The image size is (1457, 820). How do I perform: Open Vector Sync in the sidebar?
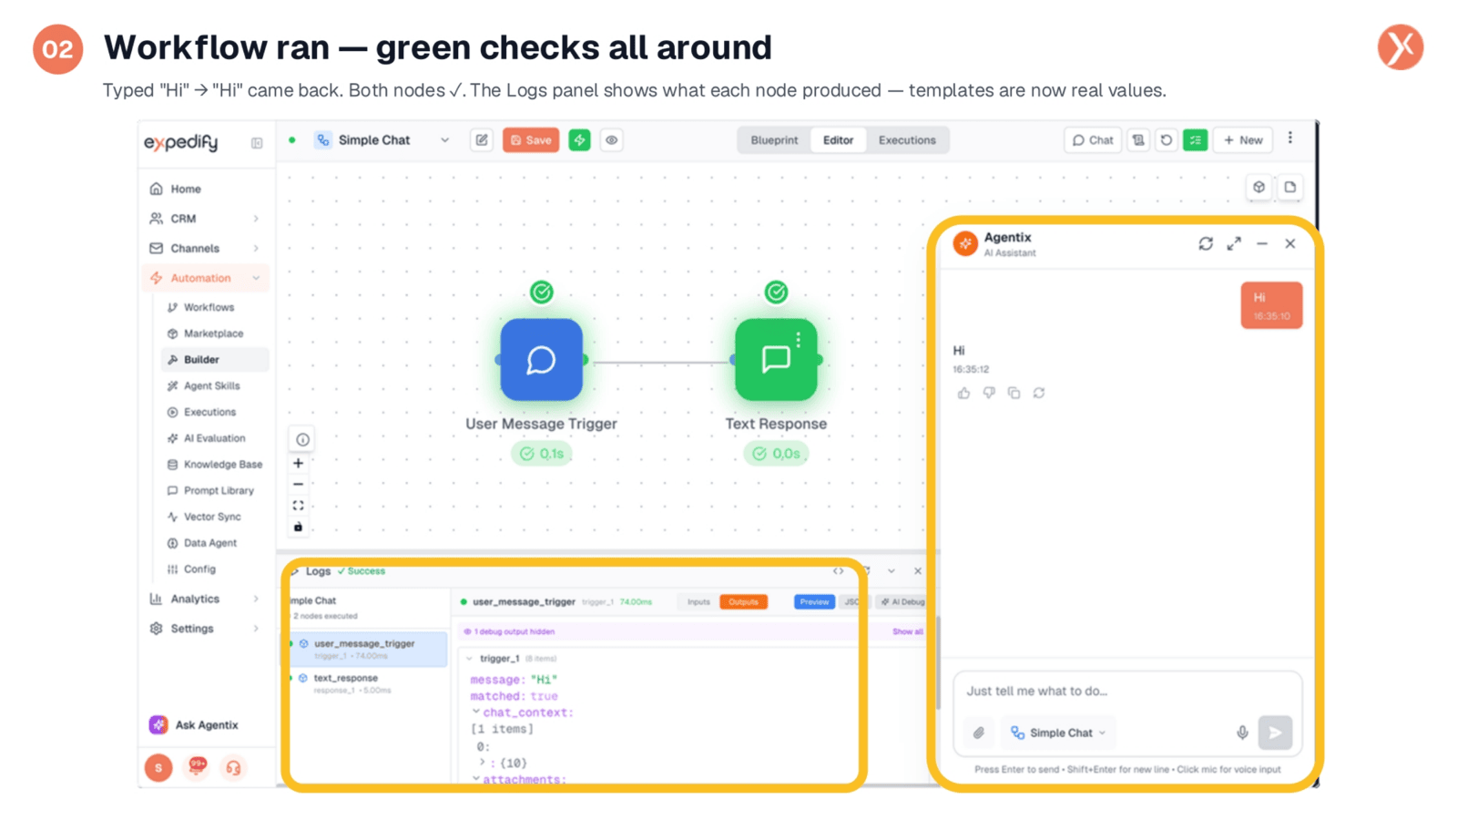(212, 517)
